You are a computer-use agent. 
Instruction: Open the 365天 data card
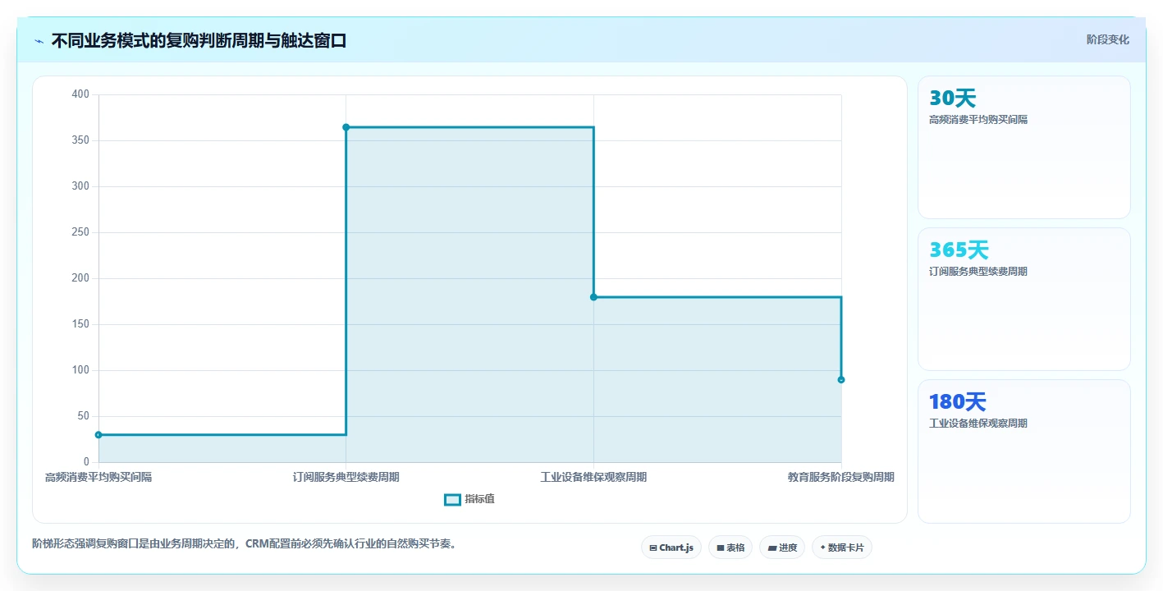[1023, 299]
